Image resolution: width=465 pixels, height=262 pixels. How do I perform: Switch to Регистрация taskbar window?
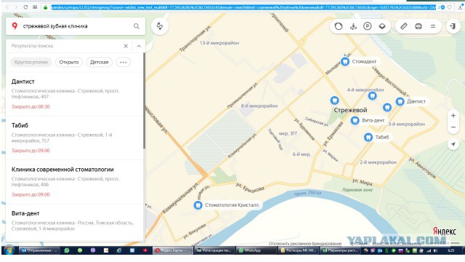click(214, 250)
